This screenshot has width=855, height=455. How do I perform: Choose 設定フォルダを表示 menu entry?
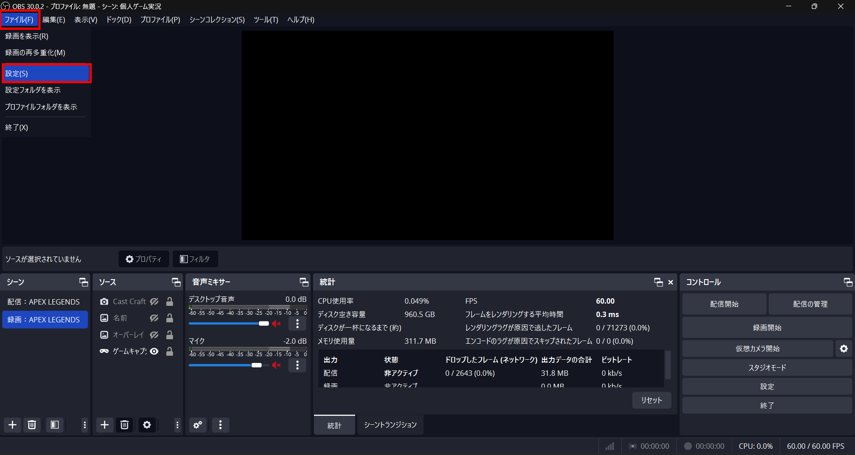coord(47,90)
